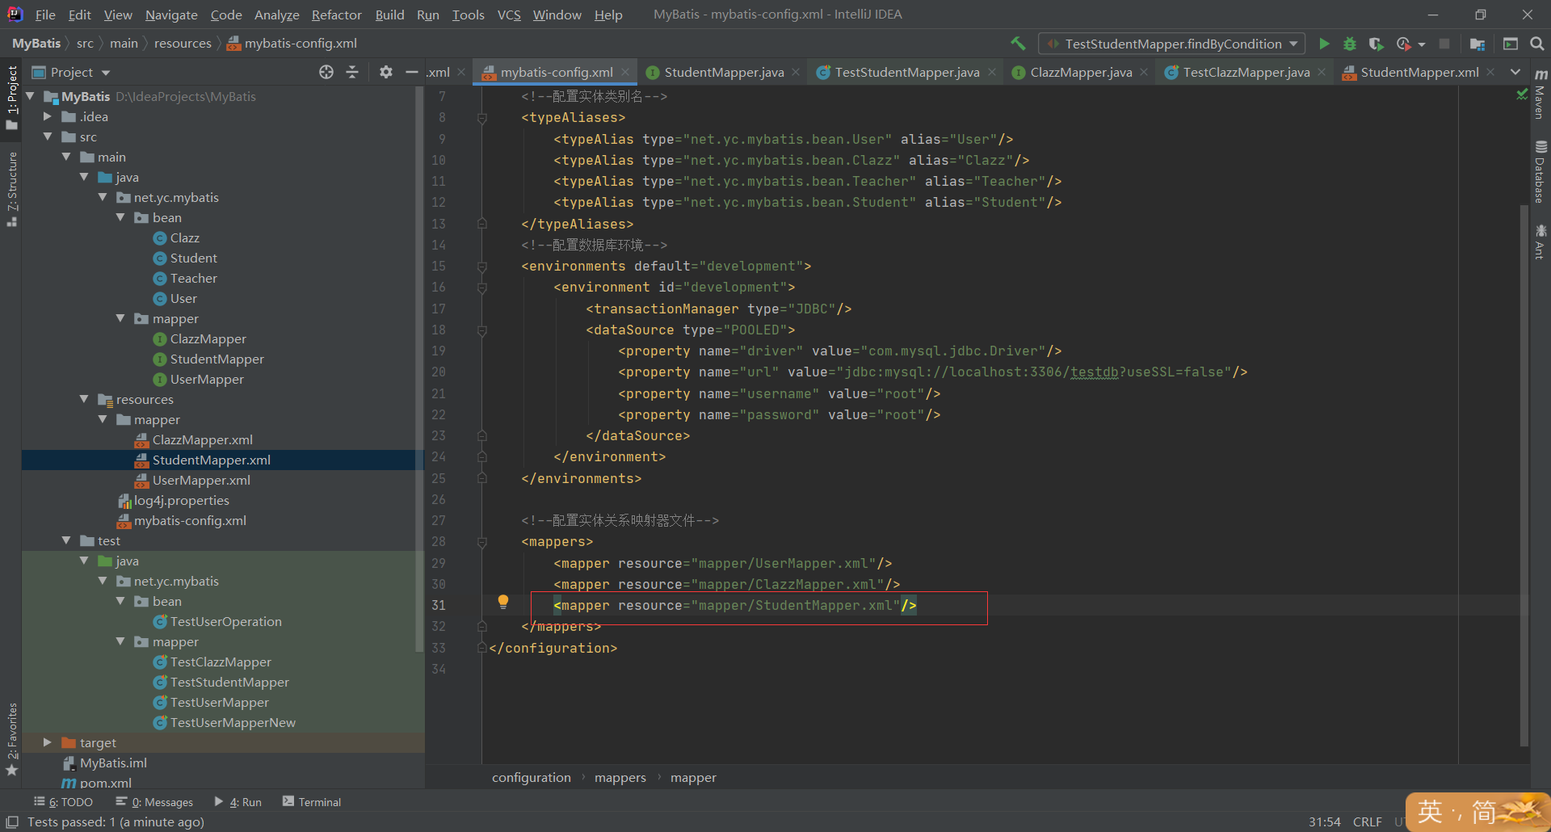Expand the .idea folder
Viewport: 1551px width, 832px height.
[48, 116]
